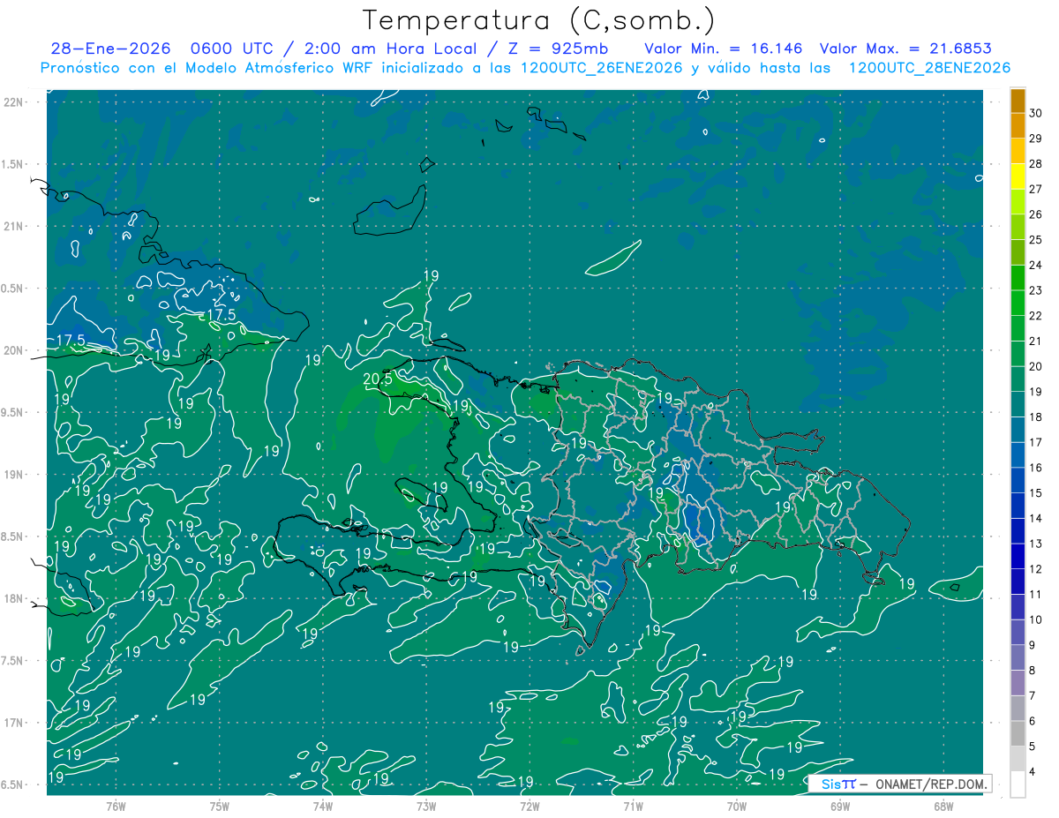
Task: Click the 6.5N latitude axis label
Action: point(13,784)
